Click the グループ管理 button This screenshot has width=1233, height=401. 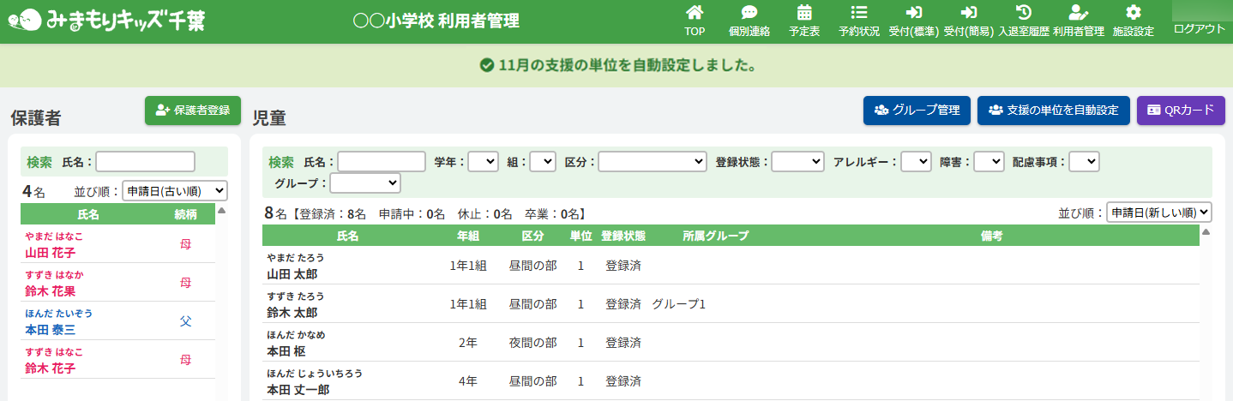coord(917,111)
